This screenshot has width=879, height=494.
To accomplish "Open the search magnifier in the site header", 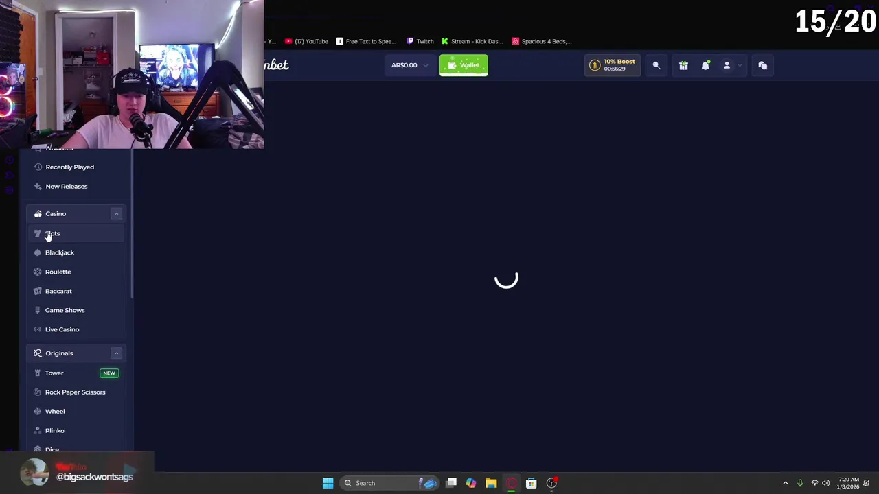I will pos(656,65).
